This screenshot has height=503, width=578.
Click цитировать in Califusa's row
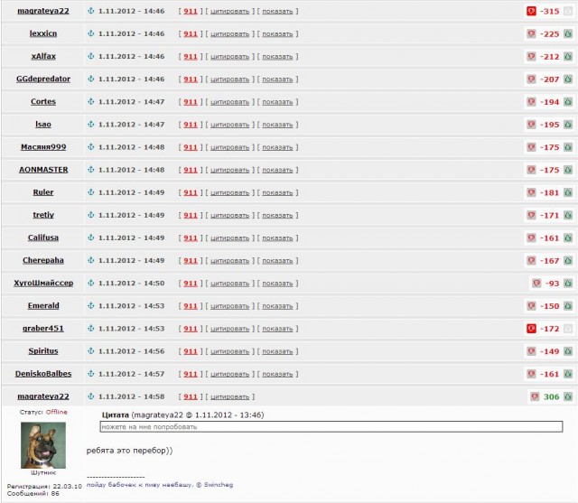tap(229, 238)
